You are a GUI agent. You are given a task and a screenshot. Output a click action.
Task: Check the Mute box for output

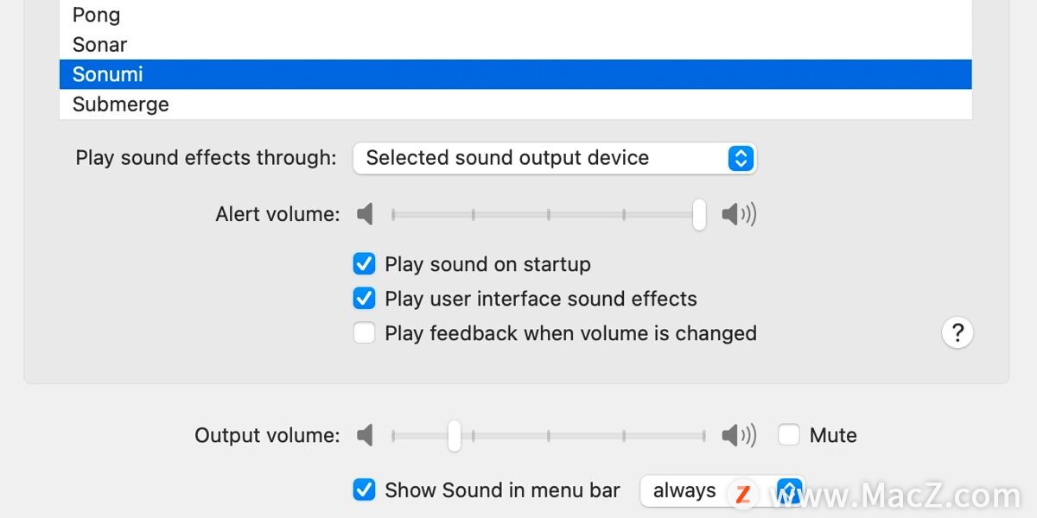point(789,435)
